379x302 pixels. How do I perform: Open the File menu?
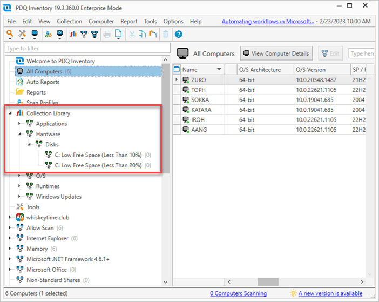tap(11, 21)
